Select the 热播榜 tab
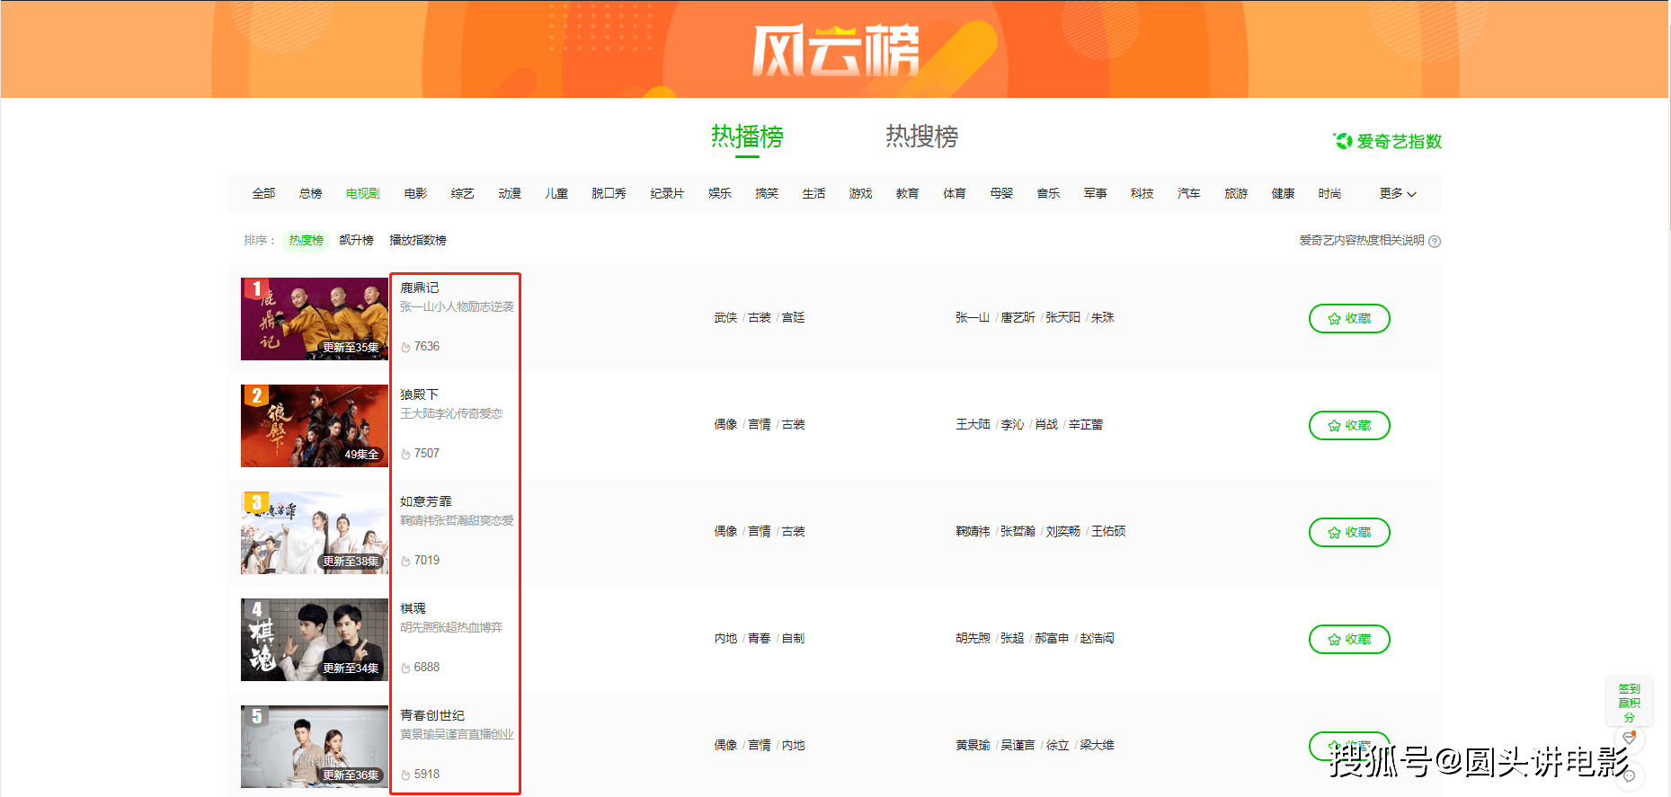The height and width of the screenshot is (797, 1671). [x=747, y=137]
